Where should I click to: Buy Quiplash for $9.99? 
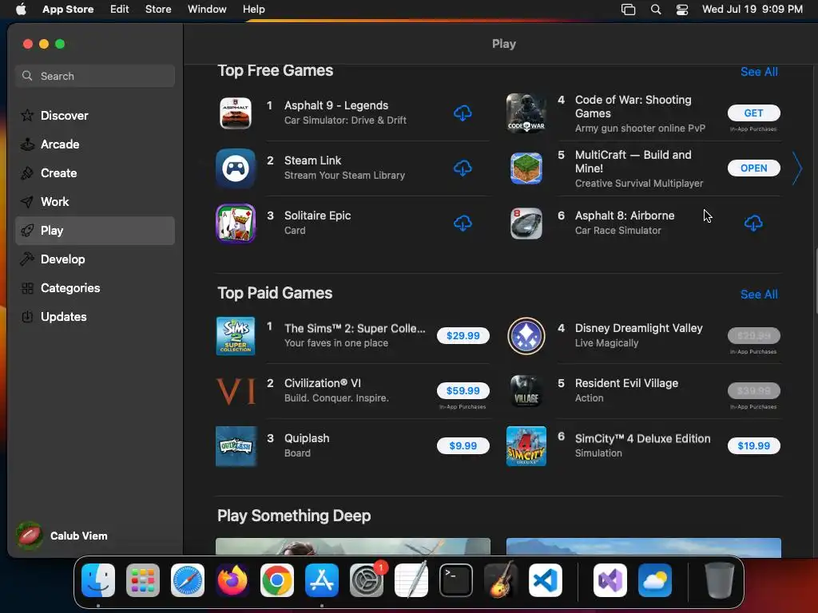click(x=463, y=445)
